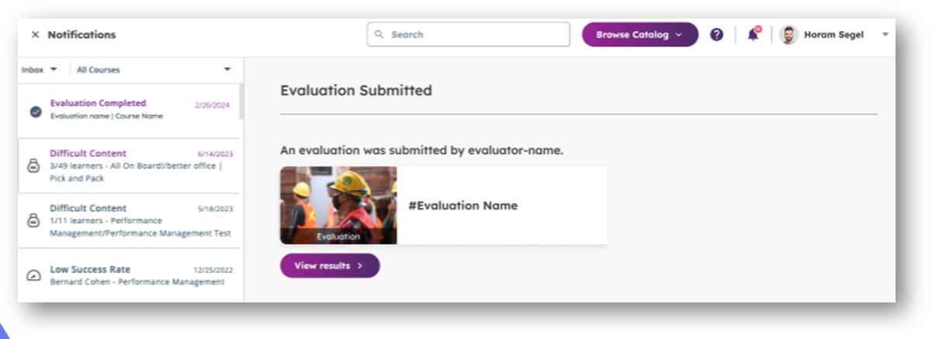Click the first Difficult Content lock icon
This screenshot has width=932, height=339.
34,166
